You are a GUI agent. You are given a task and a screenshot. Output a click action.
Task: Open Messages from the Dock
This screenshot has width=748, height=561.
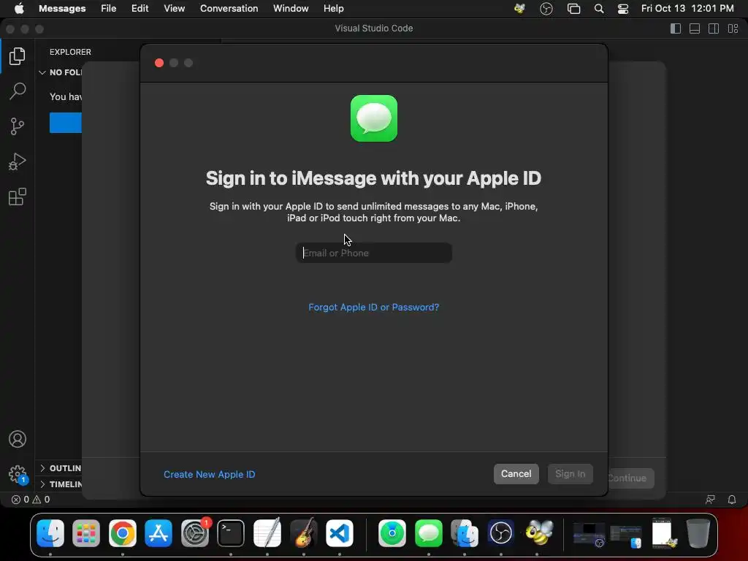[428, 533]
